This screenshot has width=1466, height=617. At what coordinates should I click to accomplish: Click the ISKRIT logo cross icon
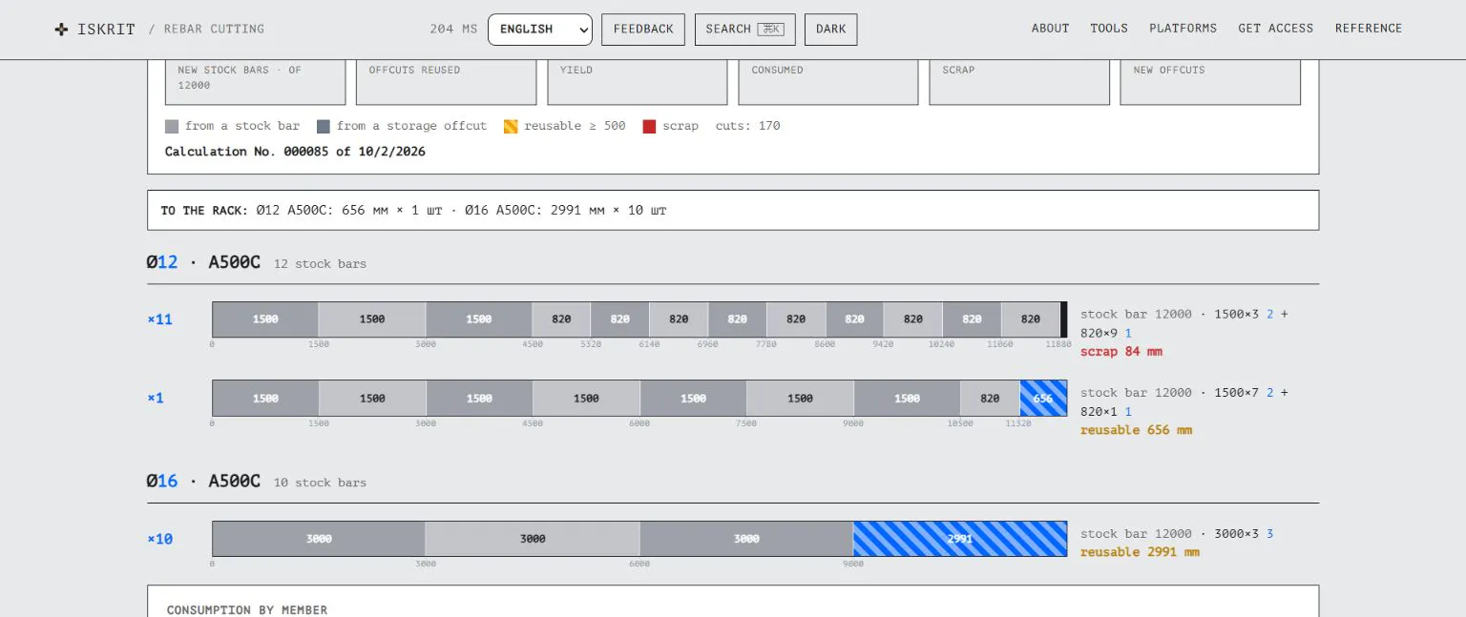coord(62,30)
